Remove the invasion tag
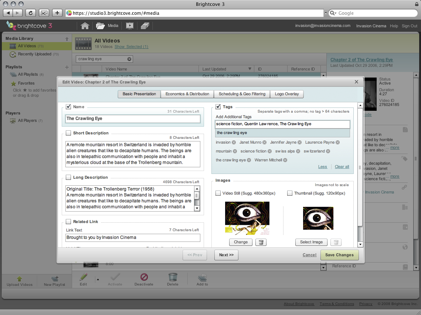421x315 pixels. pos(234,143)
